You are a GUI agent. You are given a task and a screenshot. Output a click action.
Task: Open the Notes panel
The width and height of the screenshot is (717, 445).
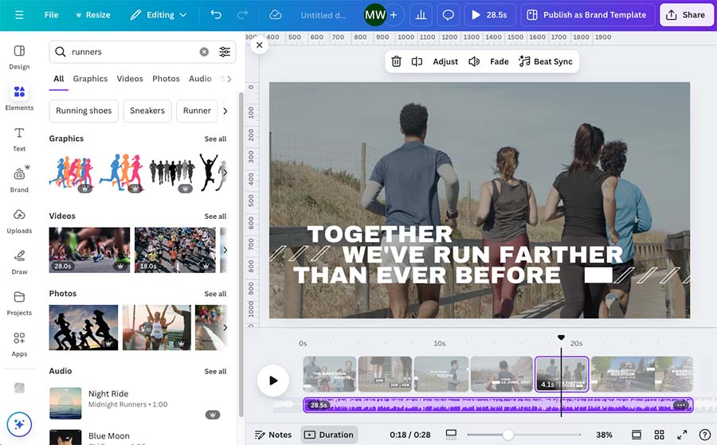(273, 435)
